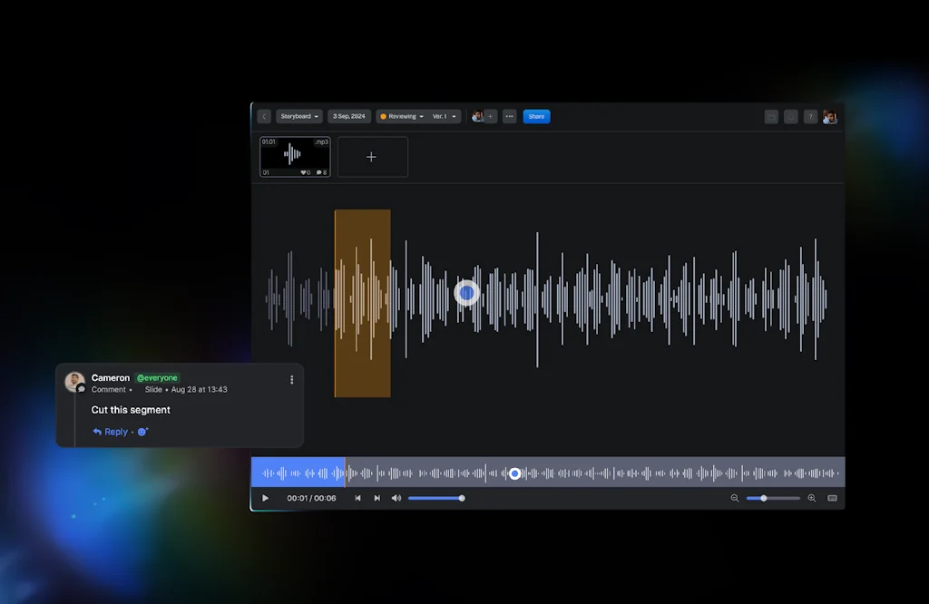Open Cameron's comment options menu
Viewport: 929px width, 604px height.
291,379
